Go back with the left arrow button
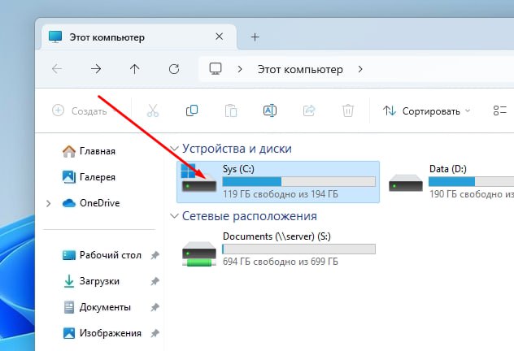 [57, 69]
